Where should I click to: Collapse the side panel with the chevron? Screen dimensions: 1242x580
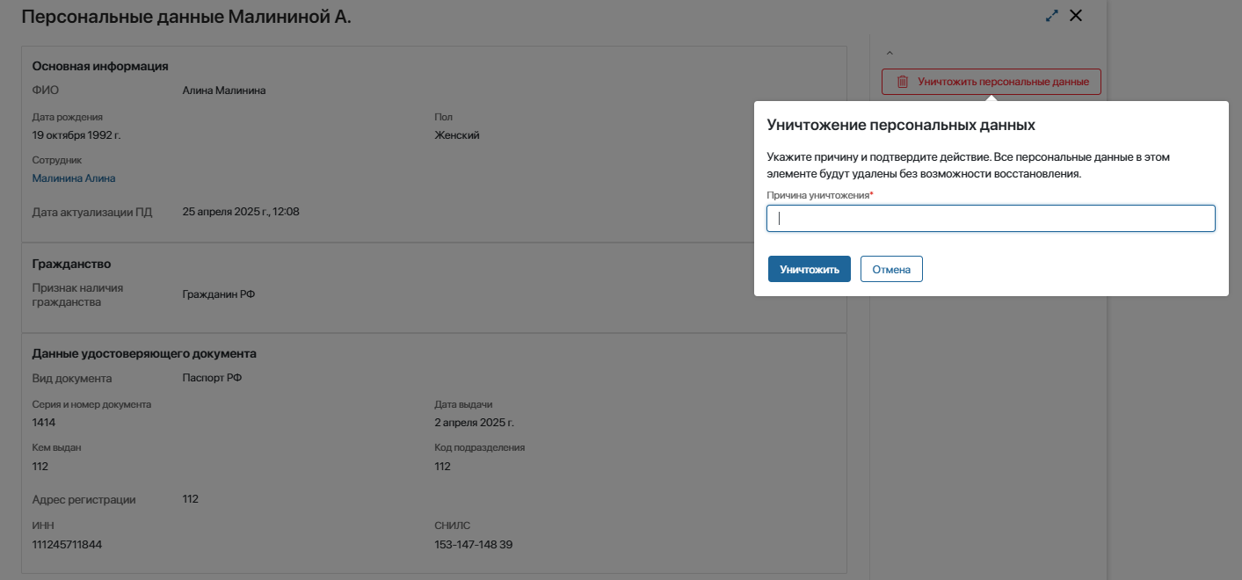889,53
